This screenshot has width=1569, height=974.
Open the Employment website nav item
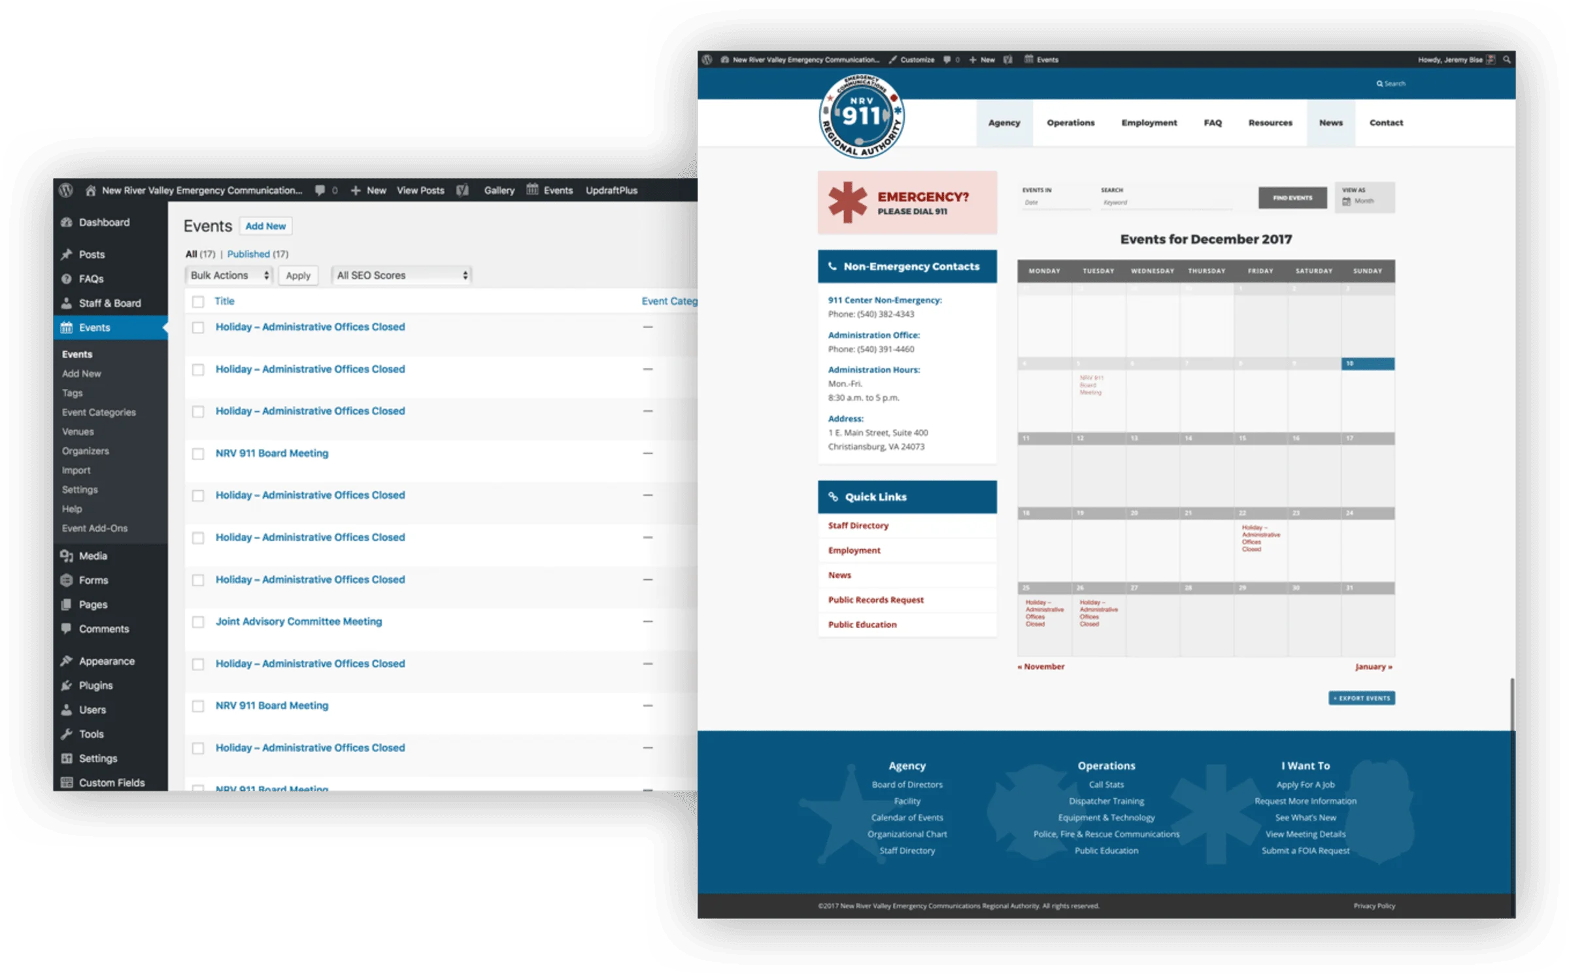[1149, 122]
